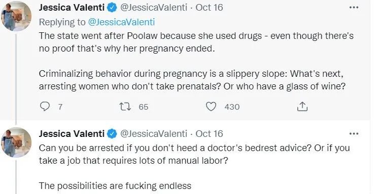376x194 pixels.
Task: Click the @JessicaValenti link after Replying to
Action: coord(121,22)
